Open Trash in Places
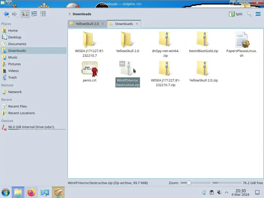The width and height of the screenshot is (264, 198). 33,77
